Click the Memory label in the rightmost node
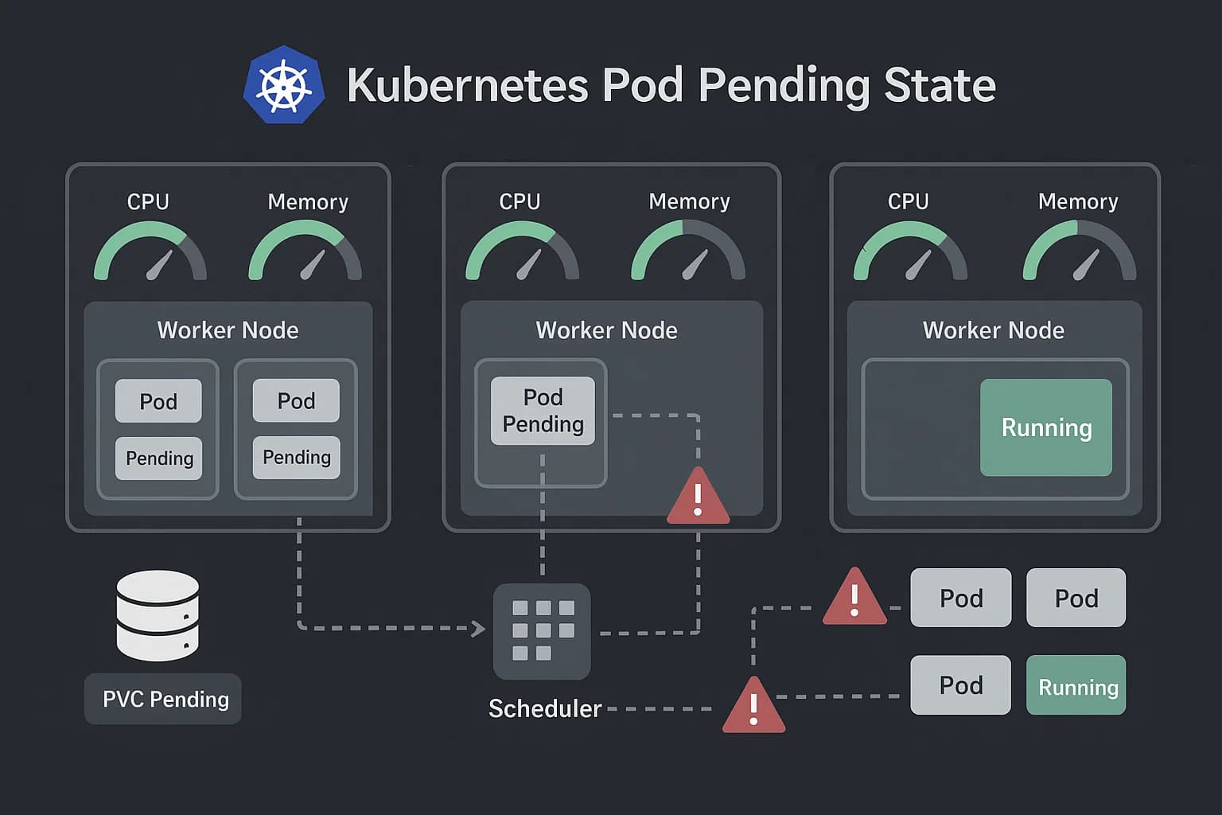The width and height of the screenshot is (1222, 815). (1078, 201)
